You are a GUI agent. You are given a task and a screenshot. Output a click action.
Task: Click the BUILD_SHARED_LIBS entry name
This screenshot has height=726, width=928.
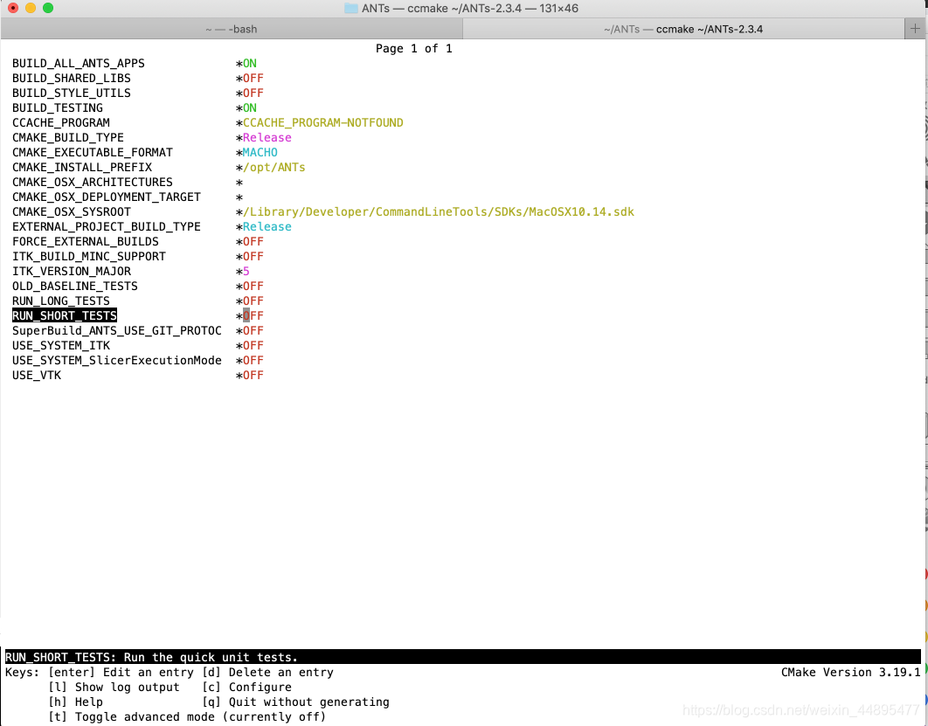click(72, 78)
